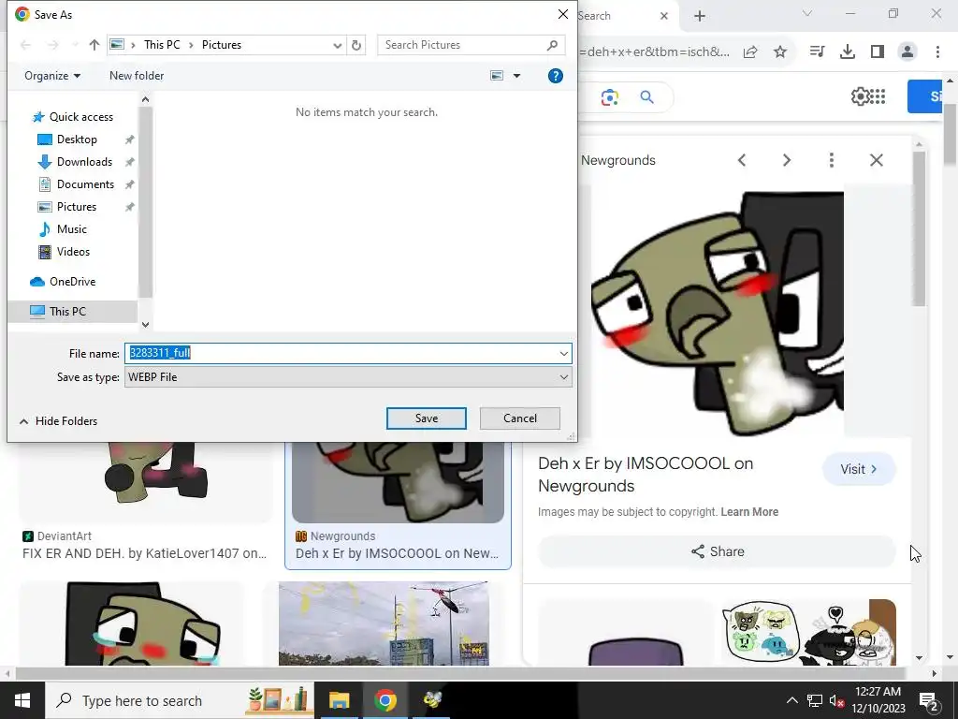The height and width of the screenshot is (719, 958).
Task: Open the Google apps grid
Action: click(x=878, y=96)
